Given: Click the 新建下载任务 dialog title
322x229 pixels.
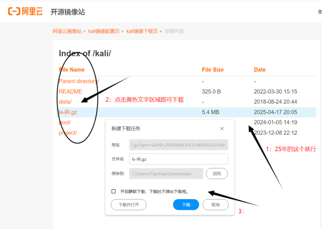Looking at the screenshot, I should (126, 129).
